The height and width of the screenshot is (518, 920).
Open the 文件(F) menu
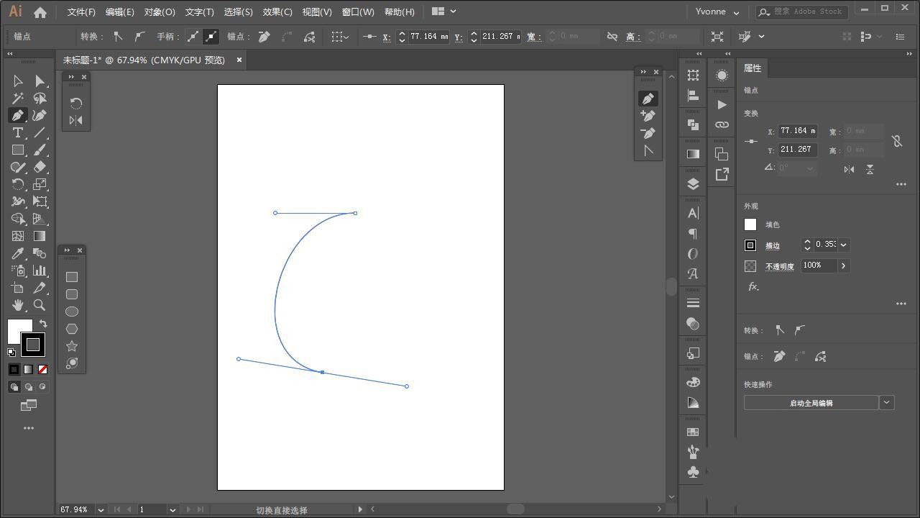(80, 12)
